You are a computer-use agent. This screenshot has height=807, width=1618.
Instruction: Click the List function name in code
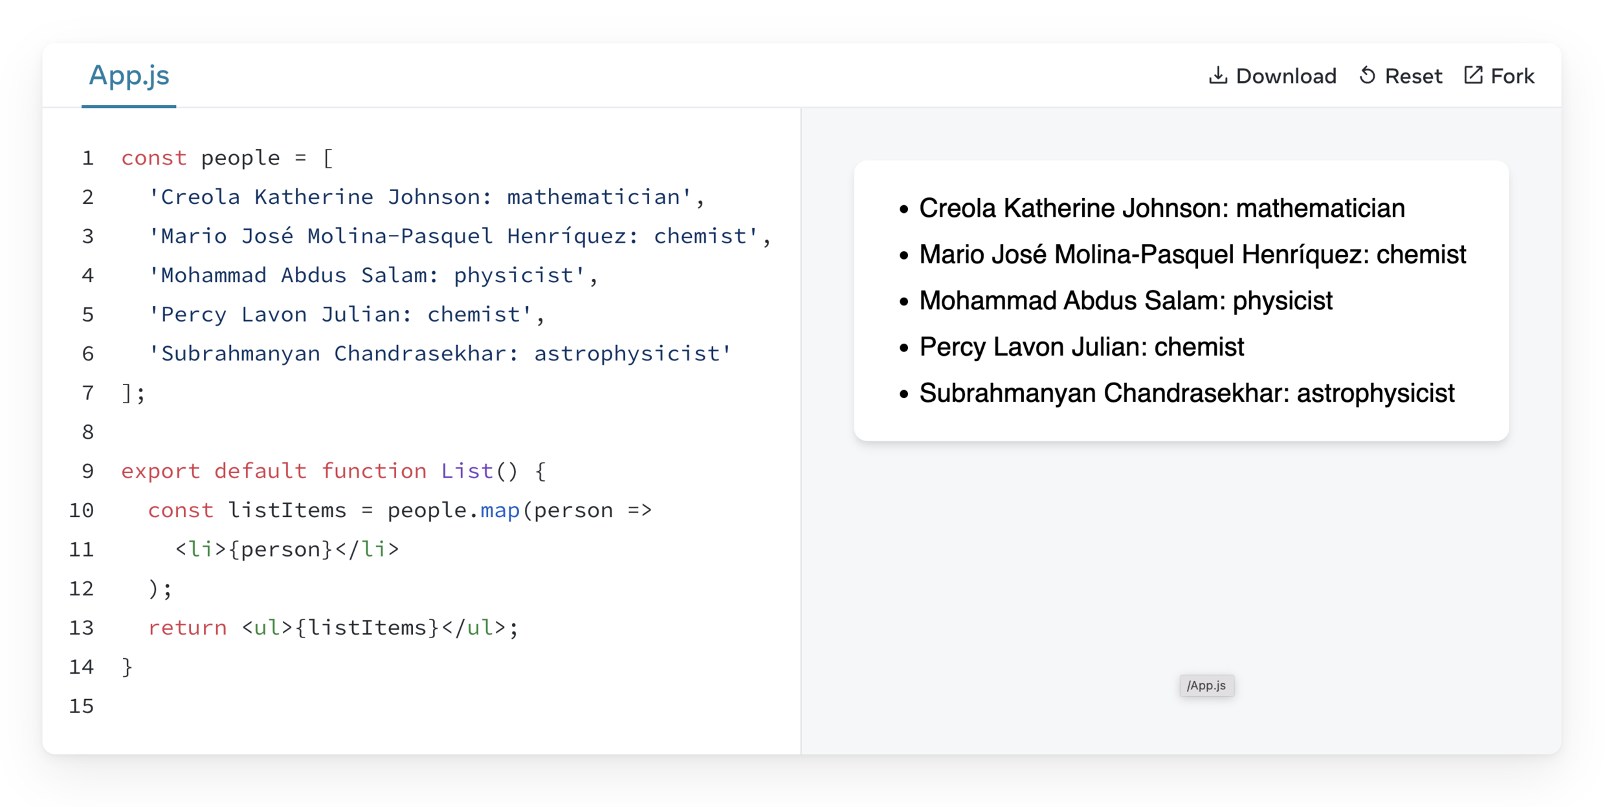[x=467, y=471]
